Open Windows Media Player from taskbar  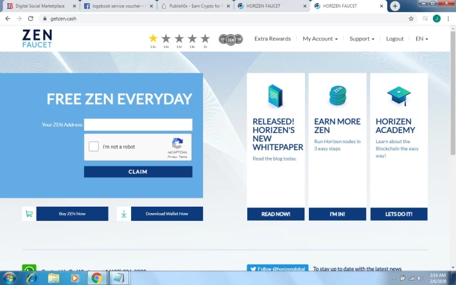[x=75, y=278]
